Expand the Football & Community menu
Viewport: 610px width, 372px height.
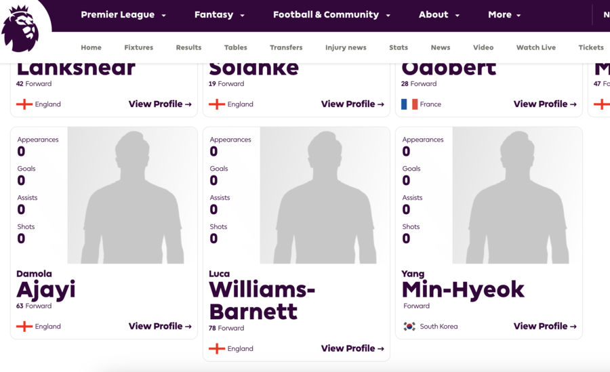[x=331, y=15]
